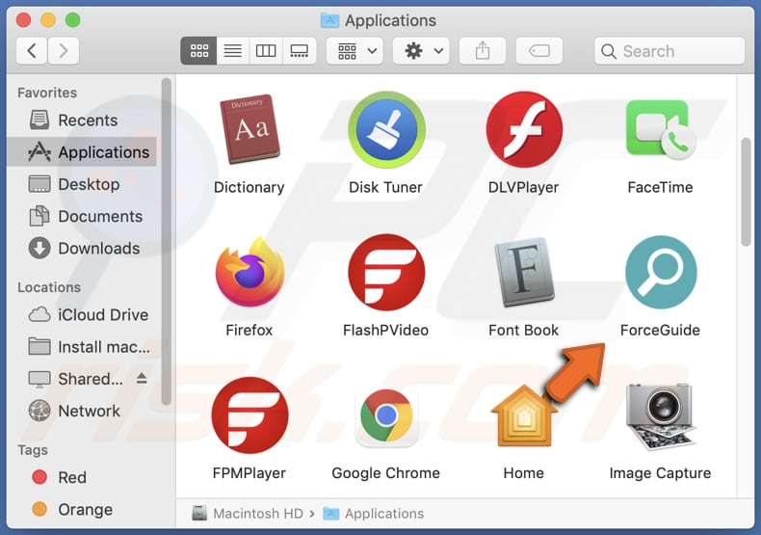761x535 pixels.
Task: Click the Share toolbar button
Action: pos(483,51)
